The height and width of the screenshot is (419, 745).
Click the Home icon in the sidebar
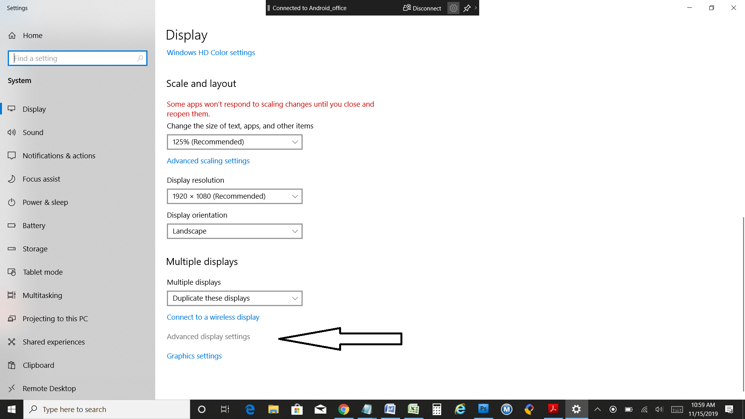click(12, 35)
